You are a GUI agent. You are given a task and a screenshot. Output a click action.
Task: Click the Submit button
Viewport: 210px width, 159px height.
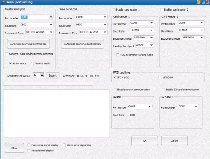coord(52,75)
